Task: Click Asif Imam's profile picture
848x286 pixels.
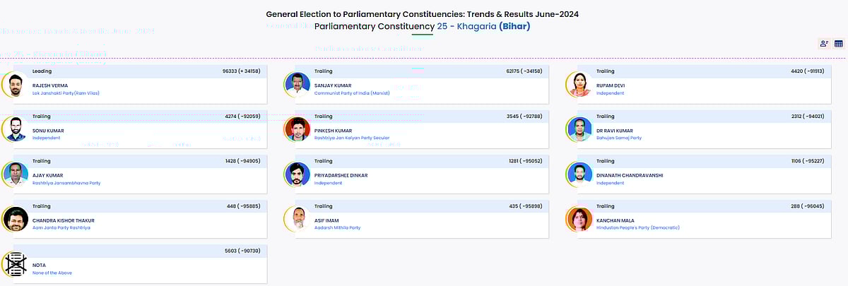Action: pyautogui.click(x=298, y=219)
